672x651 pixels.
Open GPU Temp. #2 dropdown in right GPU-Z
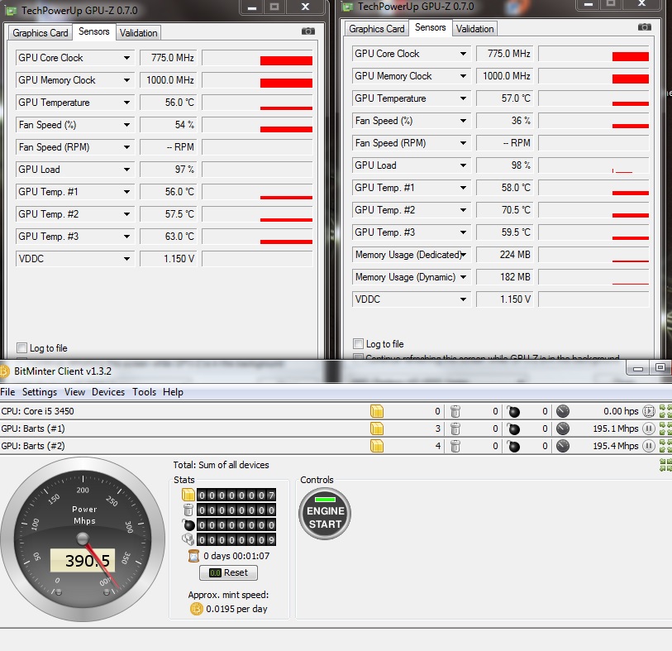[x=463, y=210]
